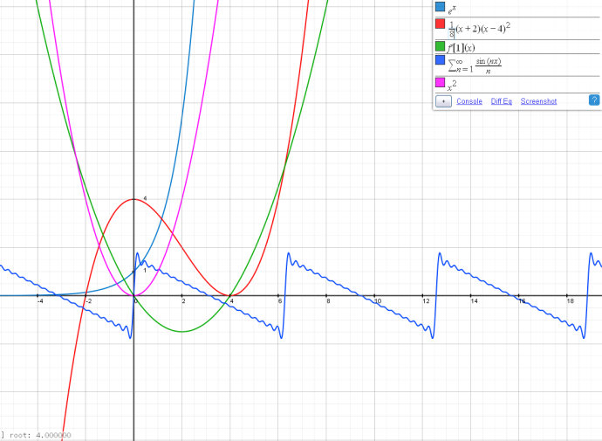Open help with the question mark icon

coord(594,100)
